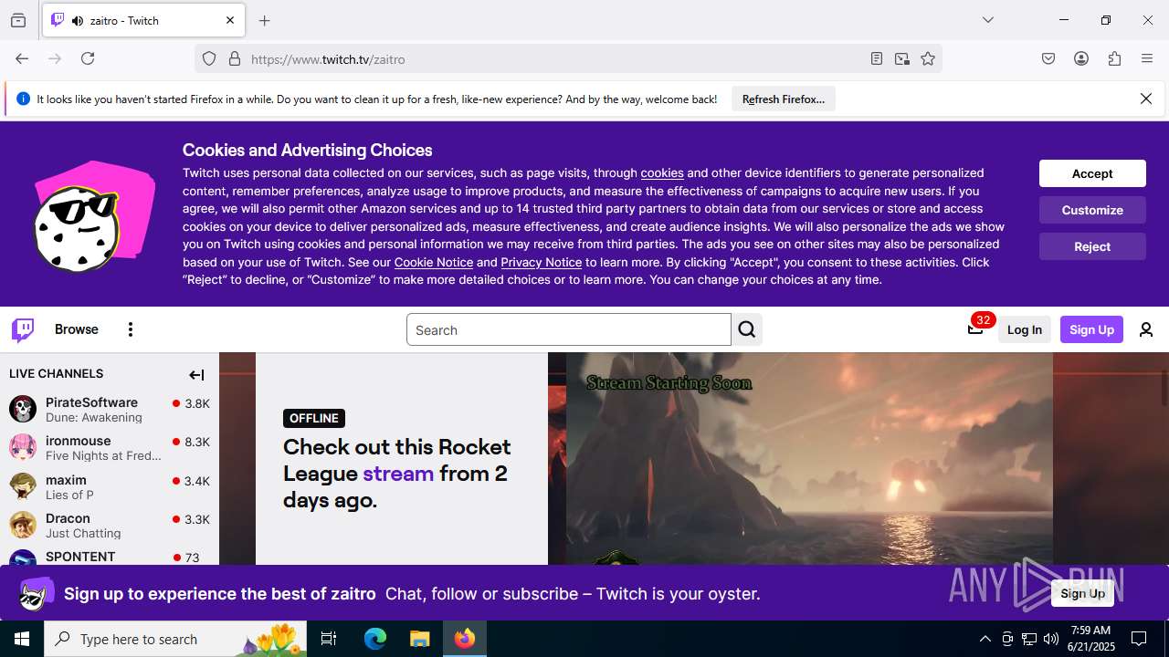This screenshot has height=657, width=1169.
Task: Open maxim channel avatar
Action: click(x=23, y=486)
